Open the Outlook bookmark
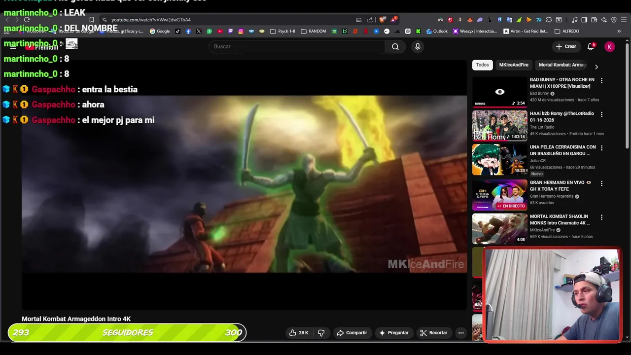Screen dimensions: 631x355 [x=437, y=31]
